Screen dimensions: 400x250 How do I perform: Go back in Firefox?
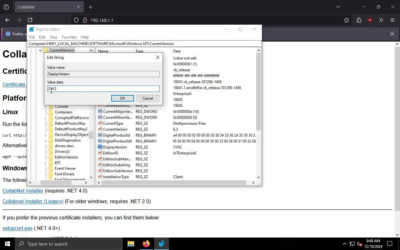(x=7, y=20)
